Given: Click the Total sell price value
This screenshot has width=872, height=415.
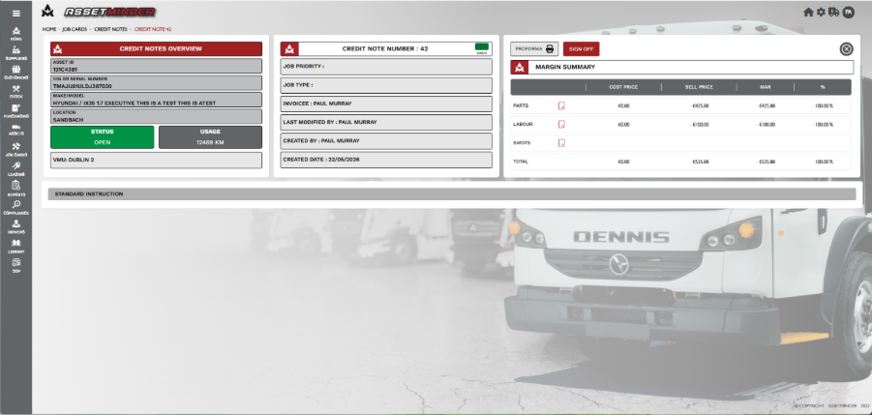Looking at the screenshot, I should 700,162.
